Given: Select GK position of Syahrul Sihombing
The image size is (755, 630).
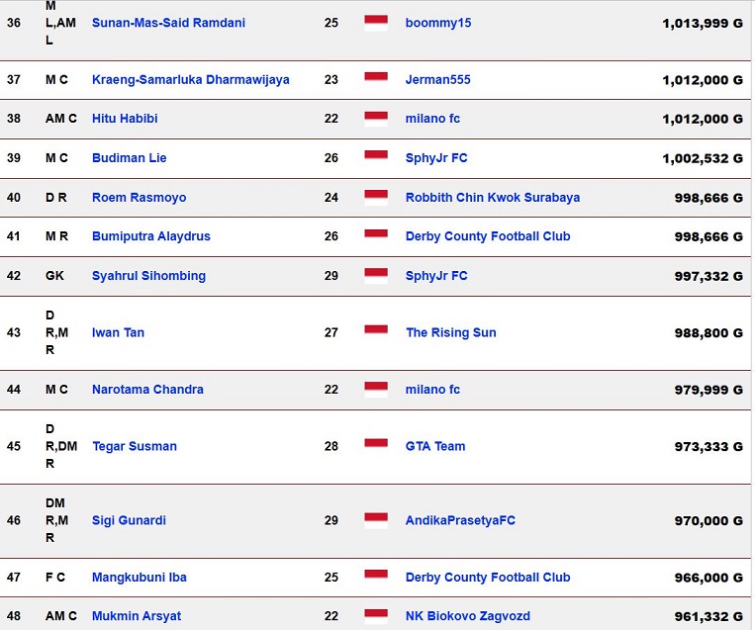Looking at the screenshot, I should (x=54, y=276).
